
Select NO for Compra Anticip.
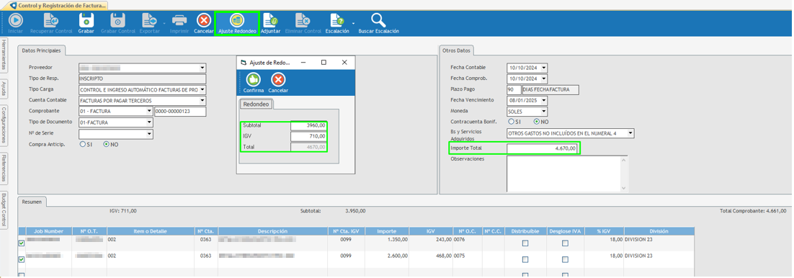[106, 144]
